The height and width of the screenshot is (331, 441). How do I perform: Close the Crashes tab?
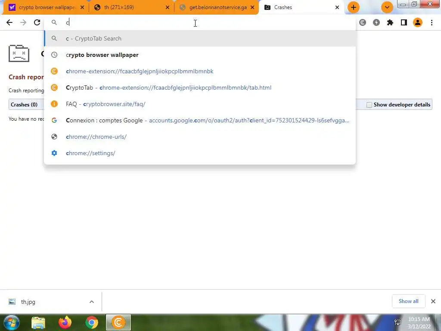click(337, 7)
